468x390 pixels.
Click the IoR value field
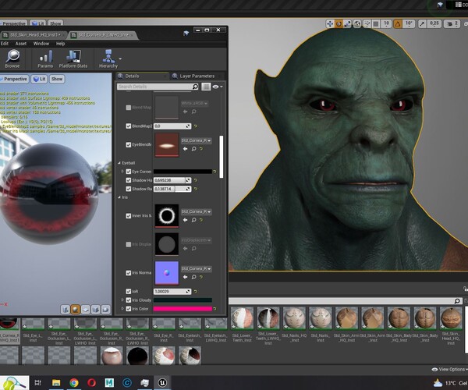(x=172, y=292)
